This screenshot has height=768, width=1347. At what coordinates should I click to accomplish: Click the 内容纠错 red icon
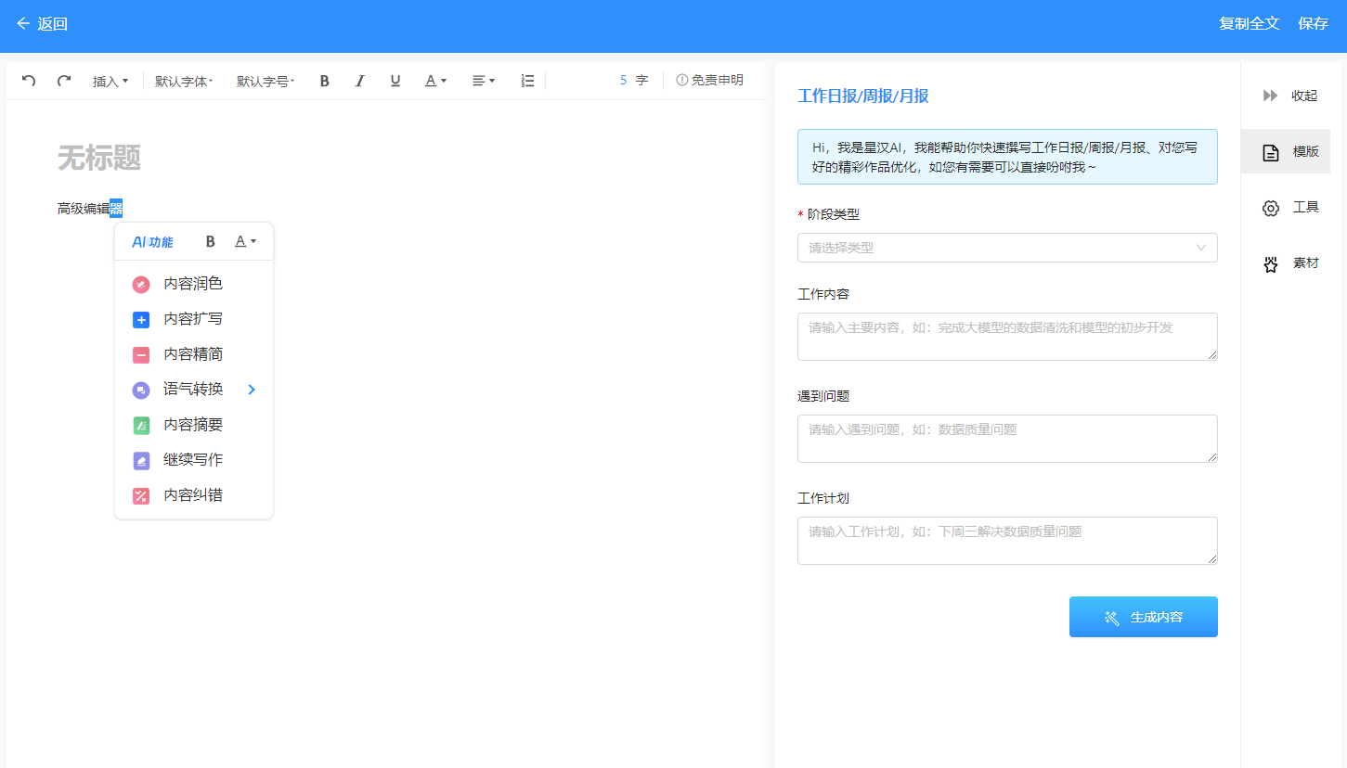[x=141, y=495]
